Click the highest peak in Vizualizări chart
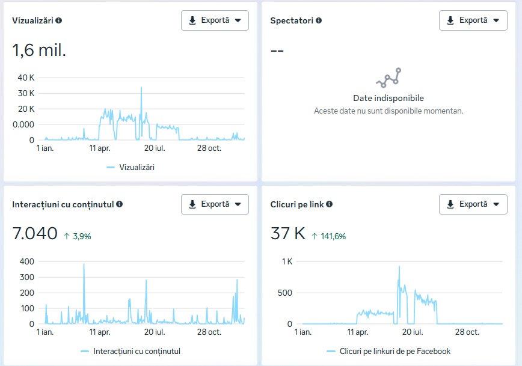The width and height of the screenshot is (522, 366). tap(141, 88)
